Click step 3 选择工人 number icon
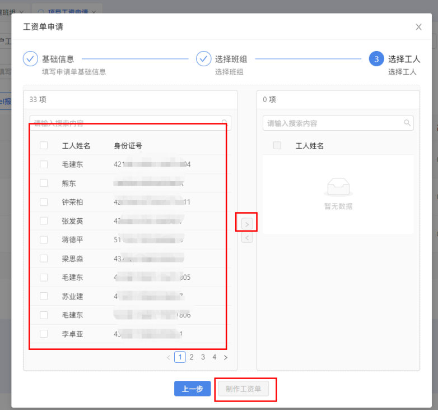The image size is (438, 410). pos(376,59)
